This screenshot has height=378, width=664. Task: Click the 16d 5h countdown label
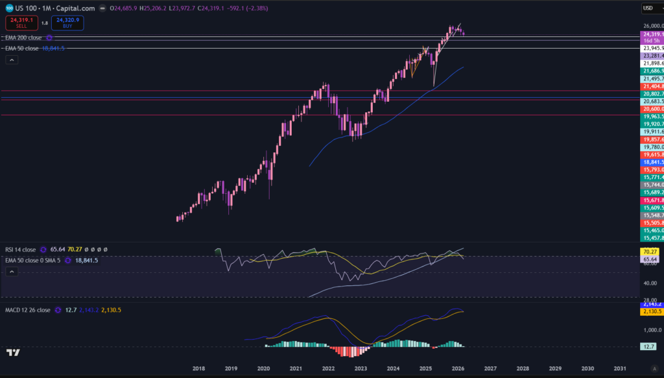click(652, 41)
